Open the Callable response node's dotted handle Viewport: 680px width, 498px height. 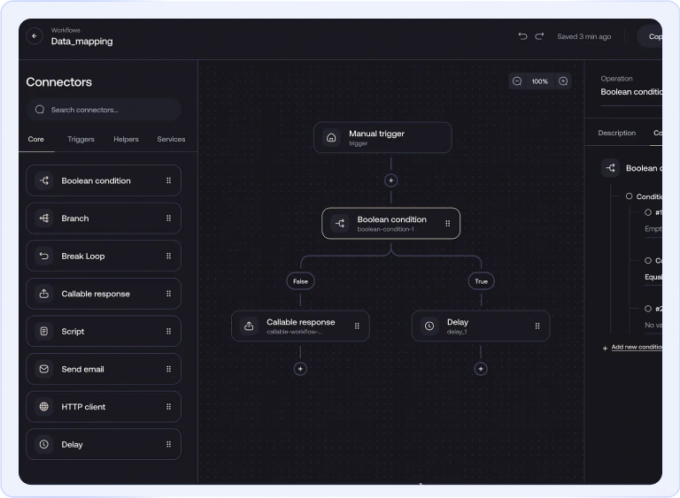(357, 326)
